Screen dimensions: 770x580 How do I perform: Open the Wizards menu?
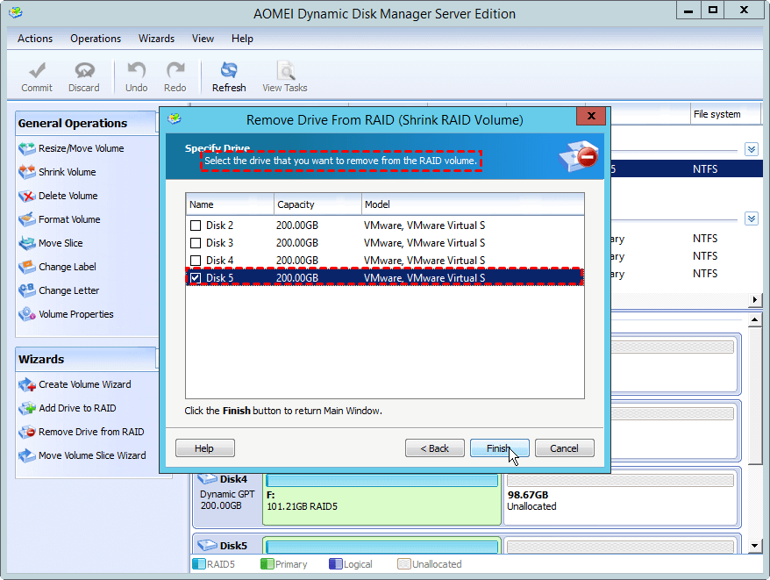tap(156, 39)
